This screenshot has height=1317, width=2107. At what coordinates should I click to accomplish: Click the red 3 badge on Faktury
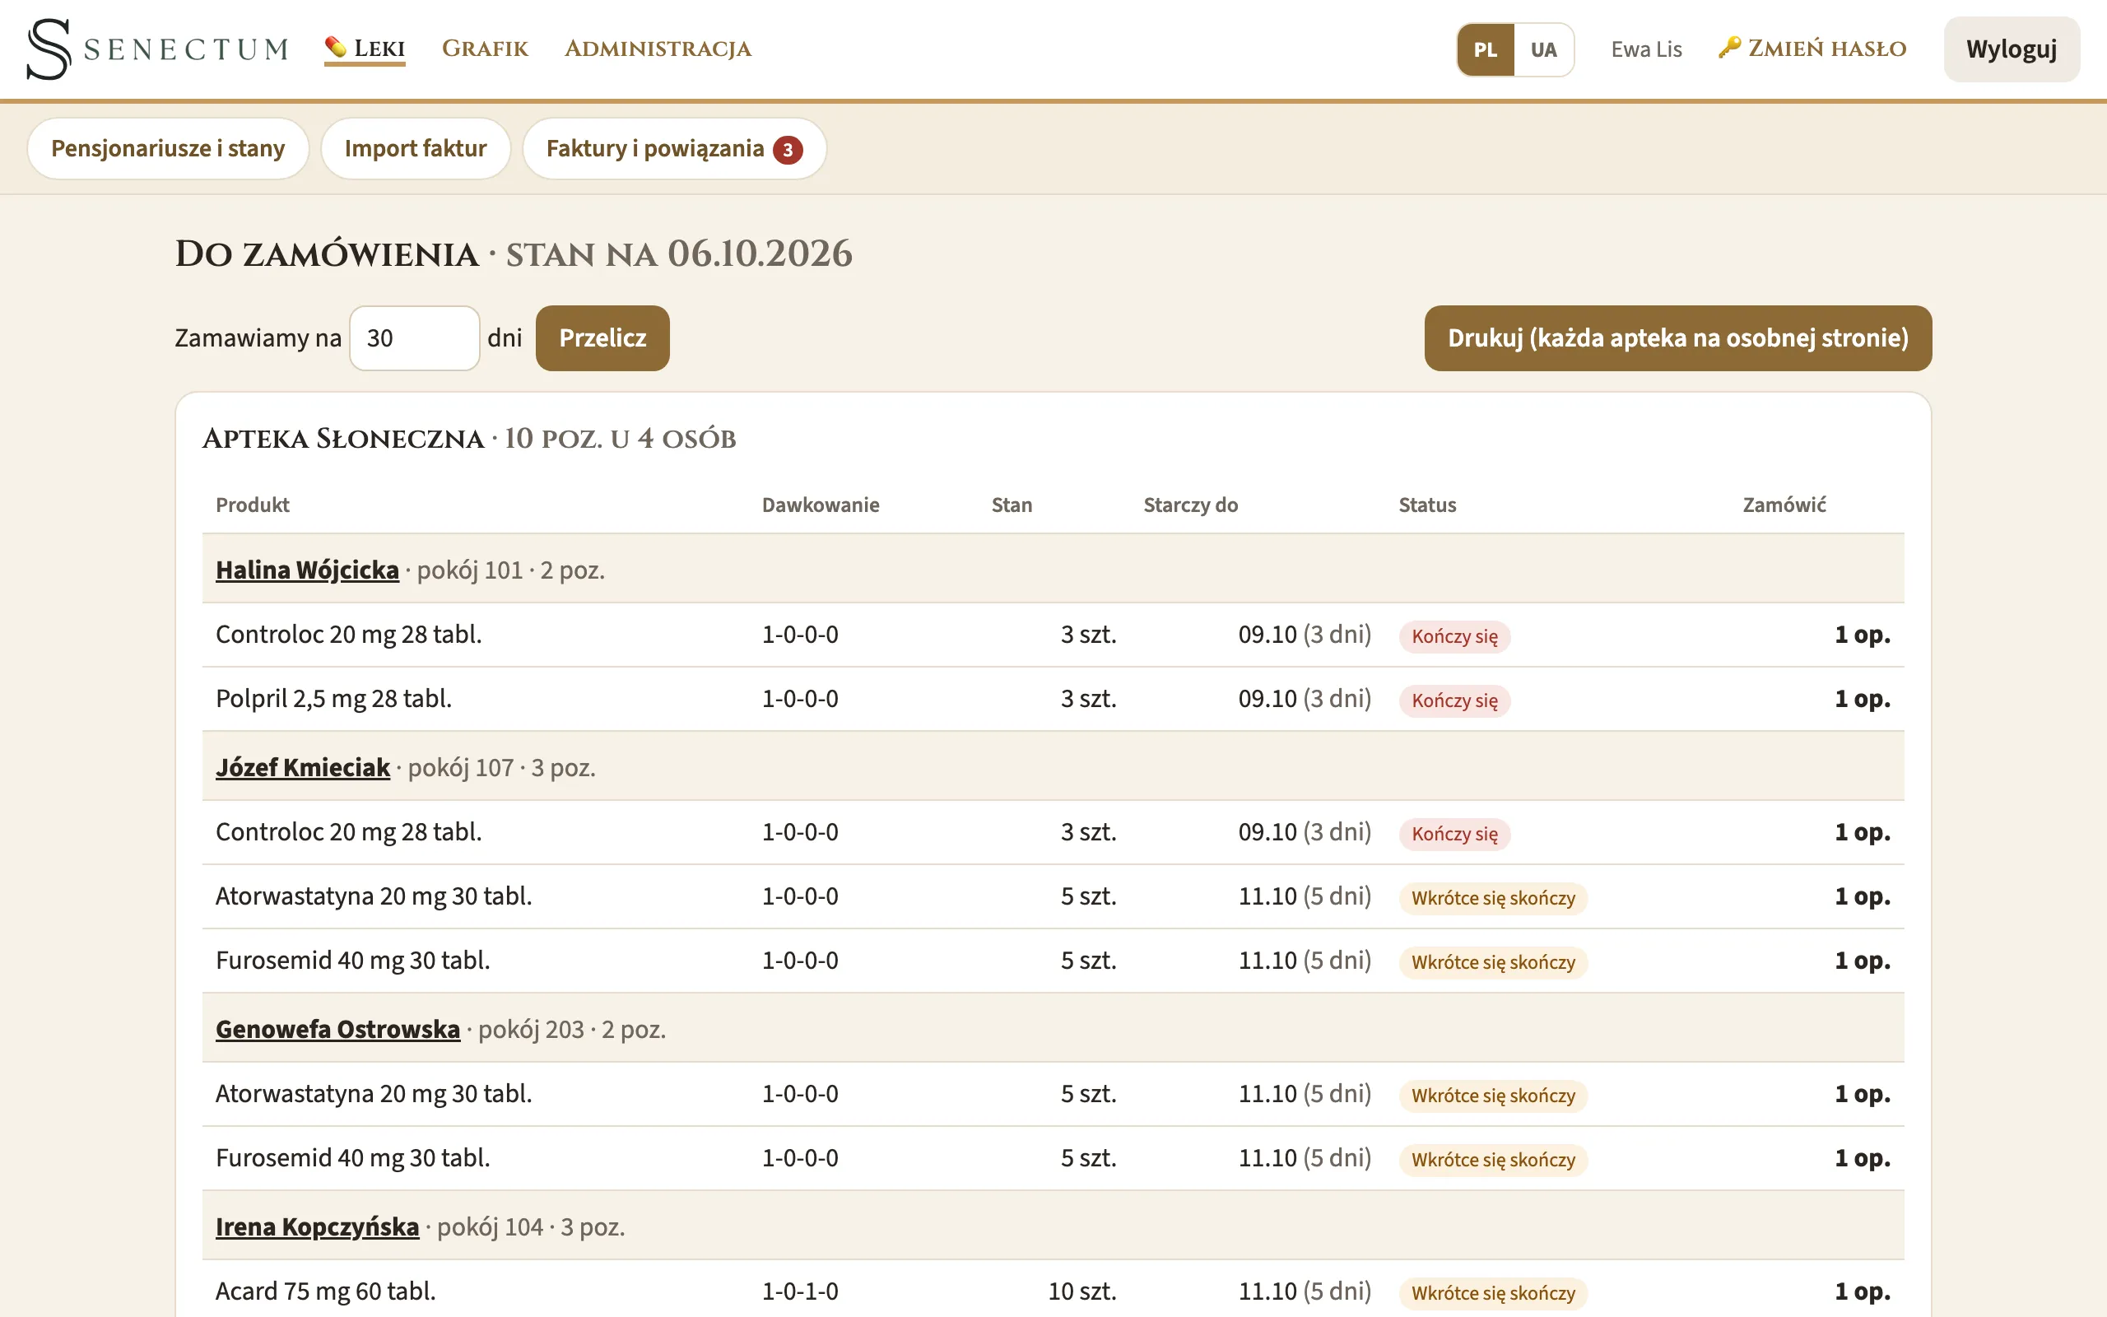click(x=788, y=150)
